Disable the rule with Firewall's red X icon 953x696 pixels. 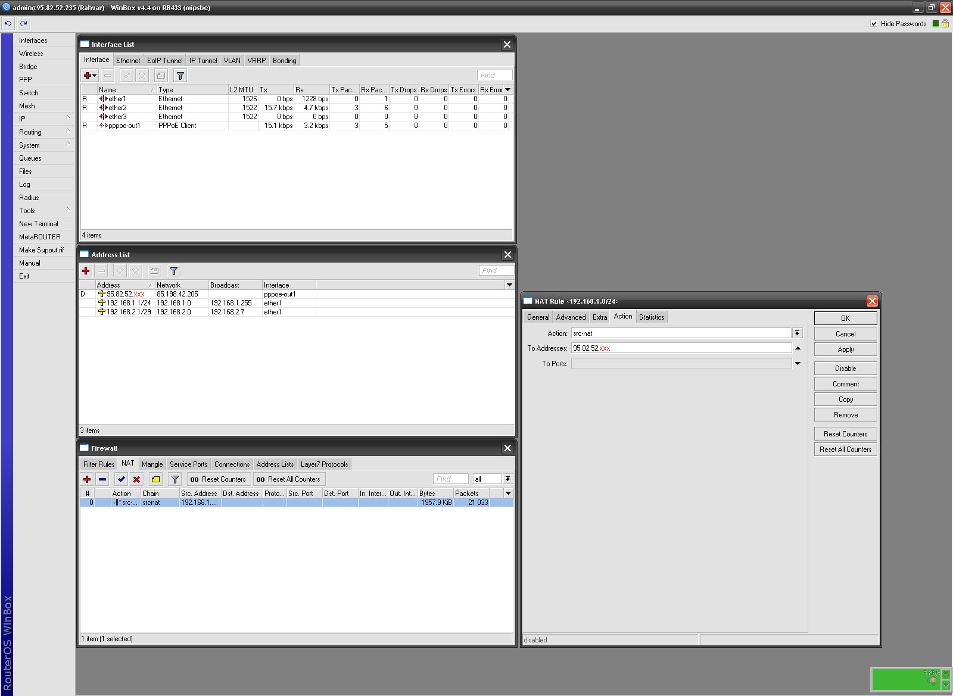point(137,479)
